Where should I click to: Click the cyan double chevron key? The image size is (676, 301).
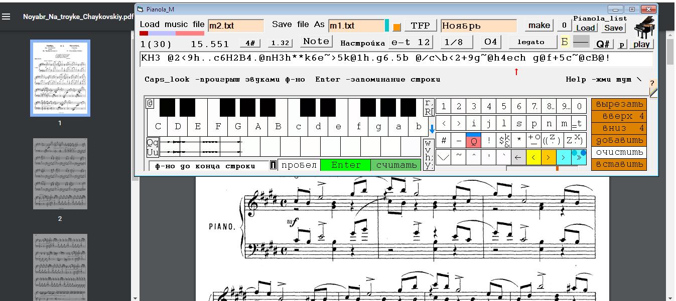click(x=579, y=157)
